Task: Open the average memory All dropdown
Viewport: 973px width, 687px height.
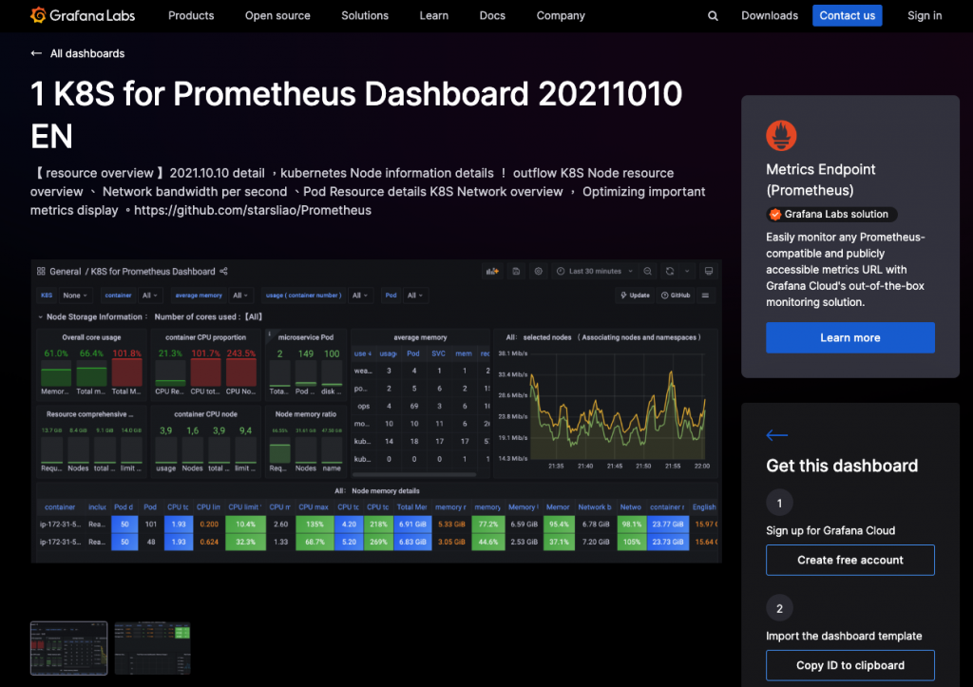Action: [240, 296]
